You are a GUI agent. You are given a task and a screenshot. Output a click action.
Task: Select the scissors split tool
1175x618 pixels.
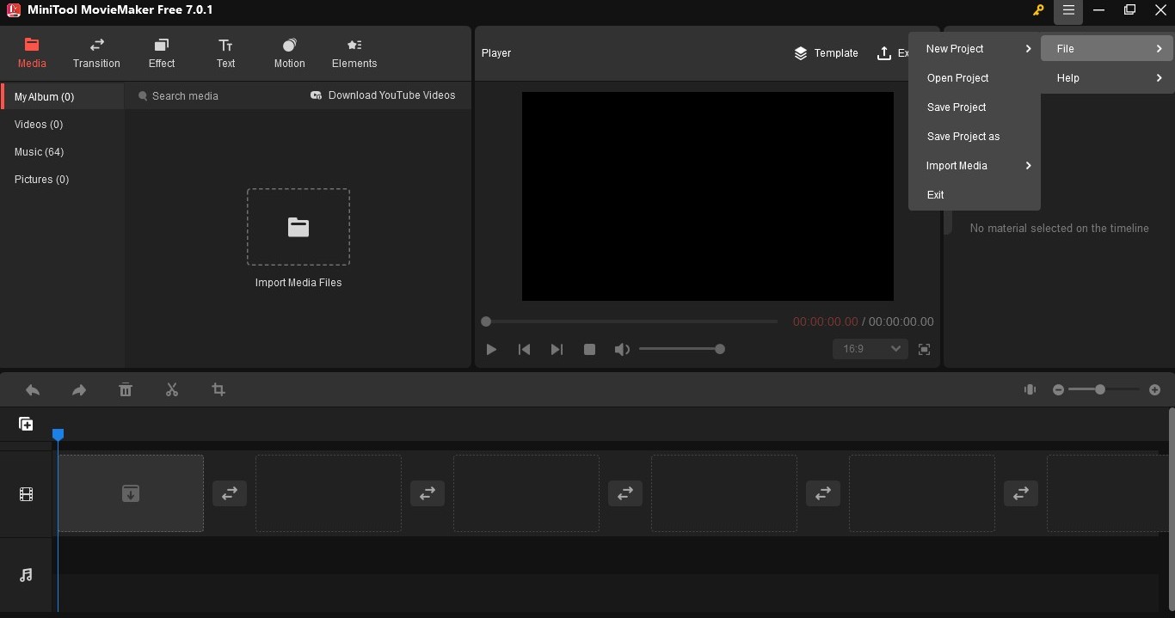[x=172, y=390]
